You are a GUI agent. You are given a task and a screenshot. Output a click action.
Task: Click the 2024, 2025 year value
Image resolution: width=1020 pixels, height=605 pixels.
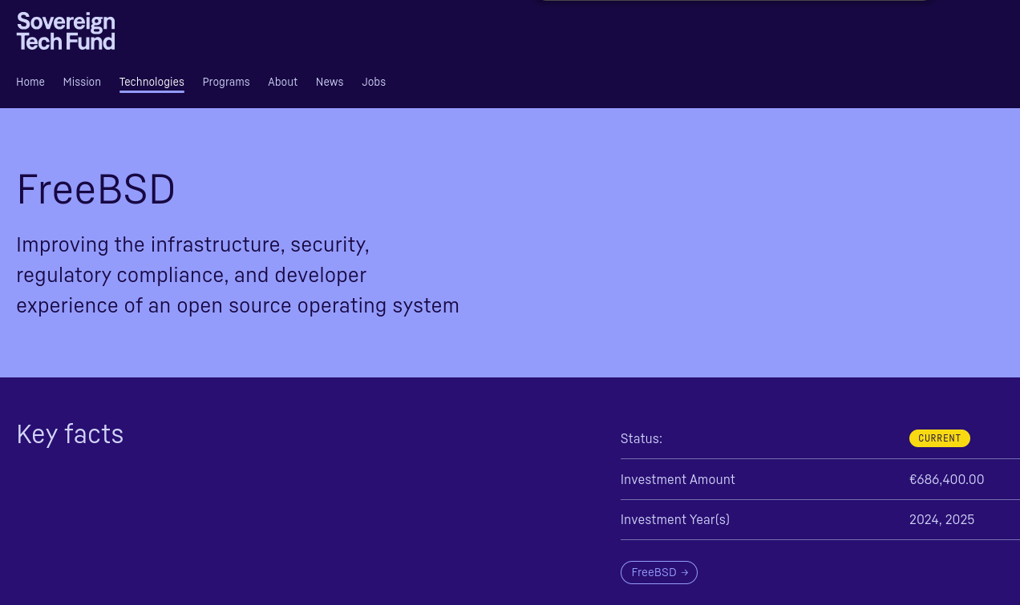pos(941,519)
